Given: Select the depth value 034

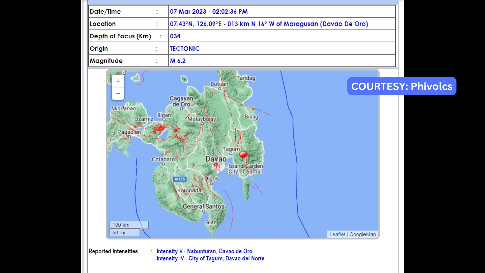Looking at the screenshot, I should coord(175,36).
